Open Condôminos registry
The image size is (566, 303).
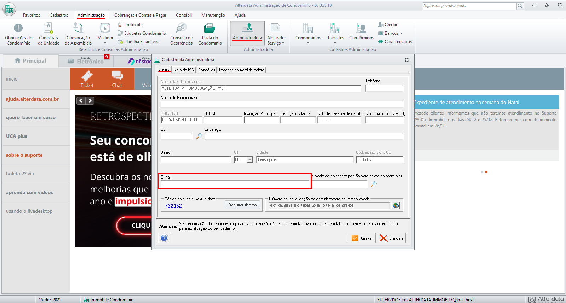(361, 32)
